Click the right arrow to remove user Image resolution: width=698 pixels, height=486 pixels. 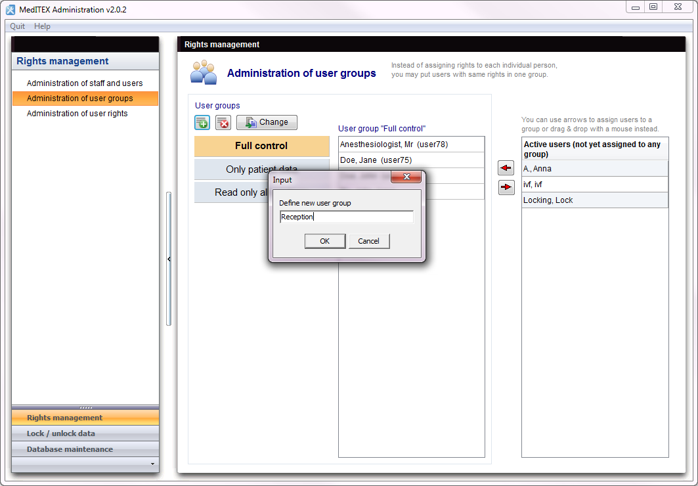506,187
